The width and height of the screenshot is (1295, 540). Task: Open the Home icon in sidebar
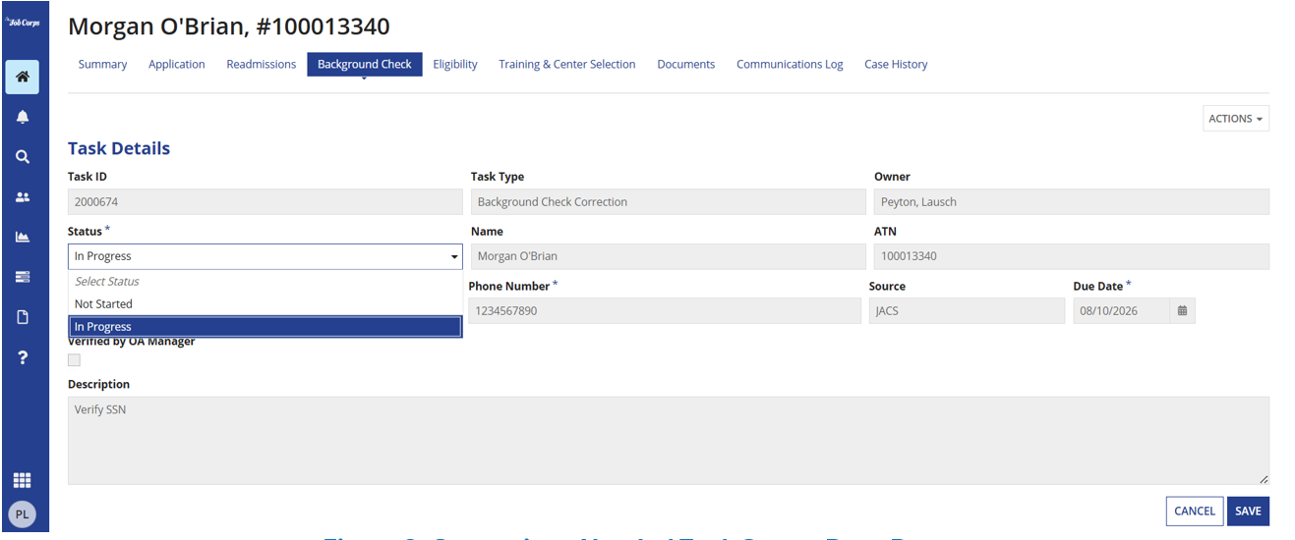pos(22,77)
